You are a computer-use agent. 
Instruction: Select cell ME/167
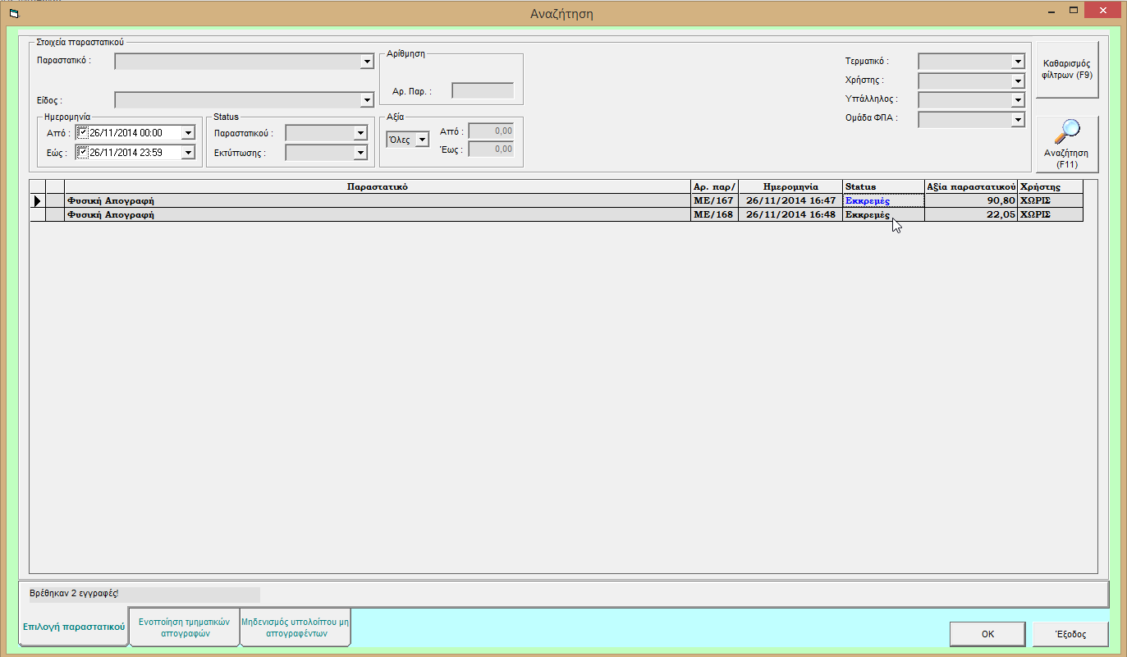click(715, 200)
